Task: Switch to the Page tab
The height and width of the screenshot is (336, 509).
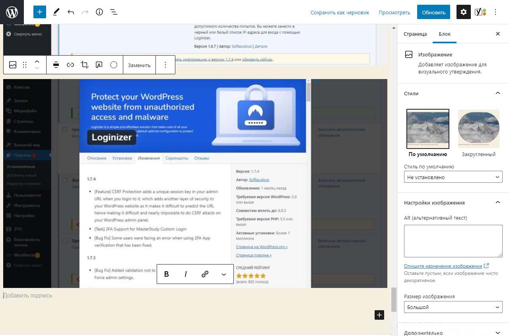Action: coord(415,34)
